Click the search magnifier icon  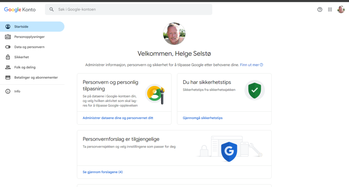[x=51, y=10]
